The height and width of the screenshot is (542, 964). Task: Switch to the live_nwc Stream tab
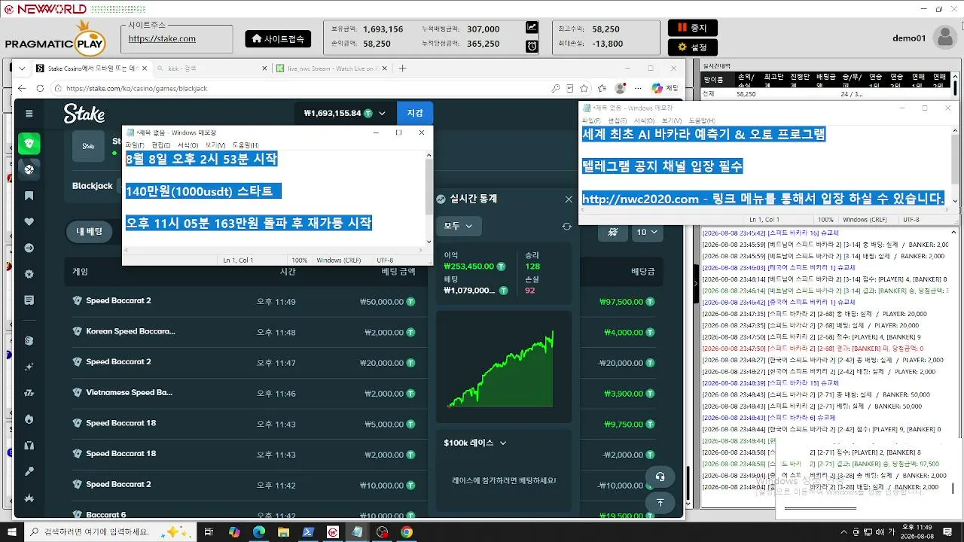(x=331, y=68)
